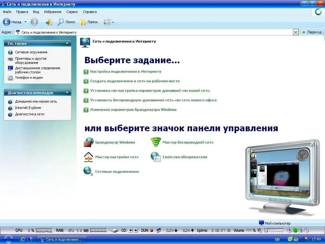Click the CD eject up-arrow button

[136, 230]
